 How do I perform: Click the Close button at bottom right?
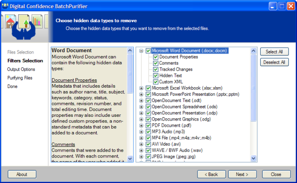point(276,174)
